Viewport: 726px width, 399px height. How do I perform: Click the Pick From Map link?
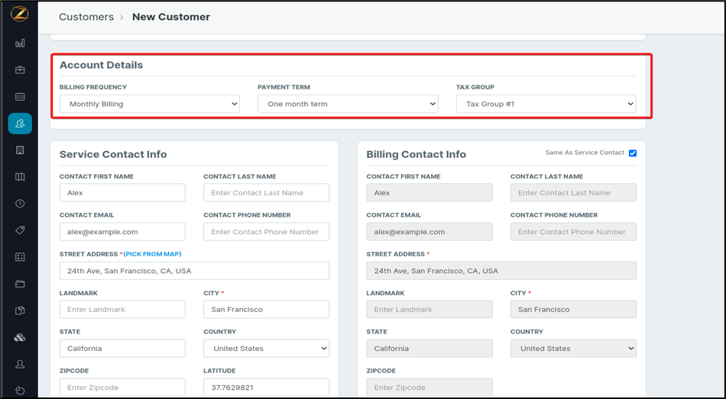[153, 254]
